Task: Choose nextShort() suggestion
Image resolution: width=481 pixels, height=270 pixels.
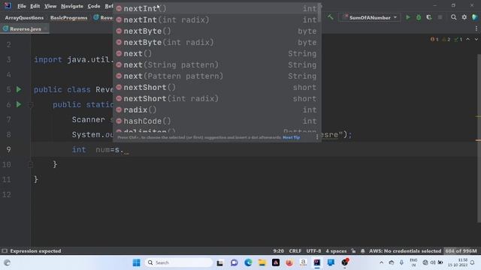Action: pyautogui.click(x=216, y=87)
